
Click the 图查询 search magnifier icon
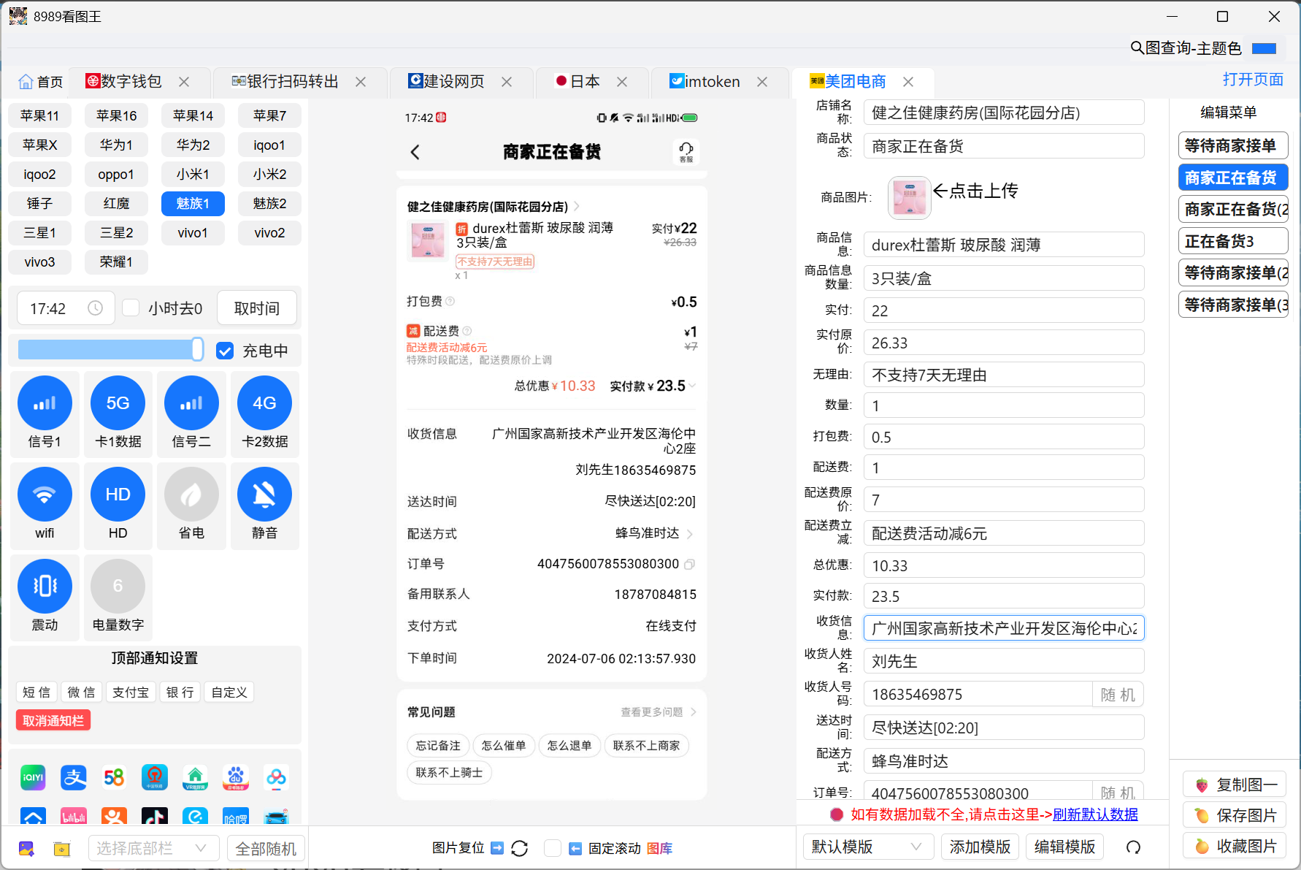pyautogui.click(x=1137, y=48)
